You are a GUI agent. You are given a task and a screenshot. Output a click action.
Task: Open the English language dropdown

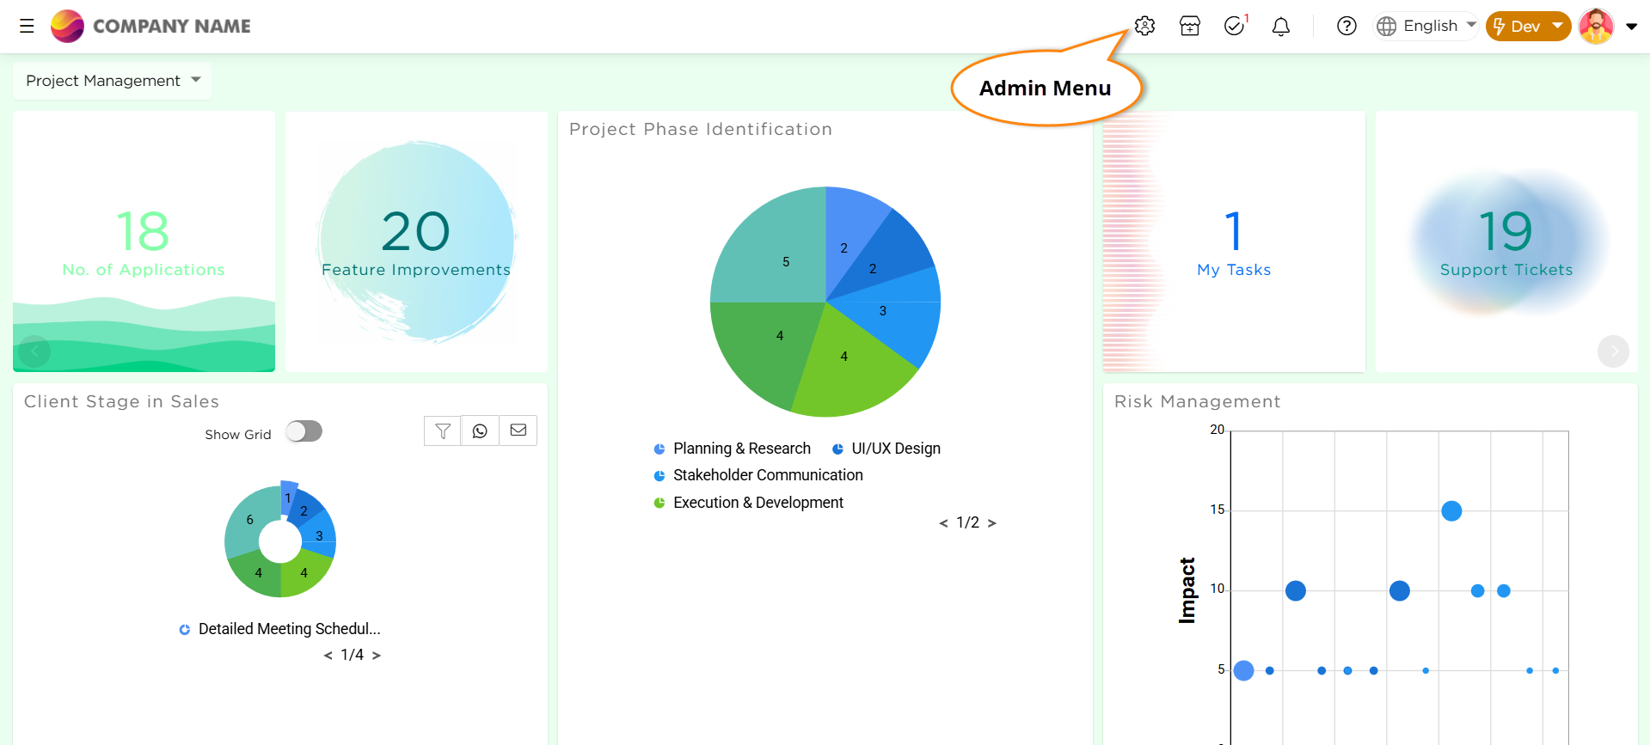tap(1427, 26)
